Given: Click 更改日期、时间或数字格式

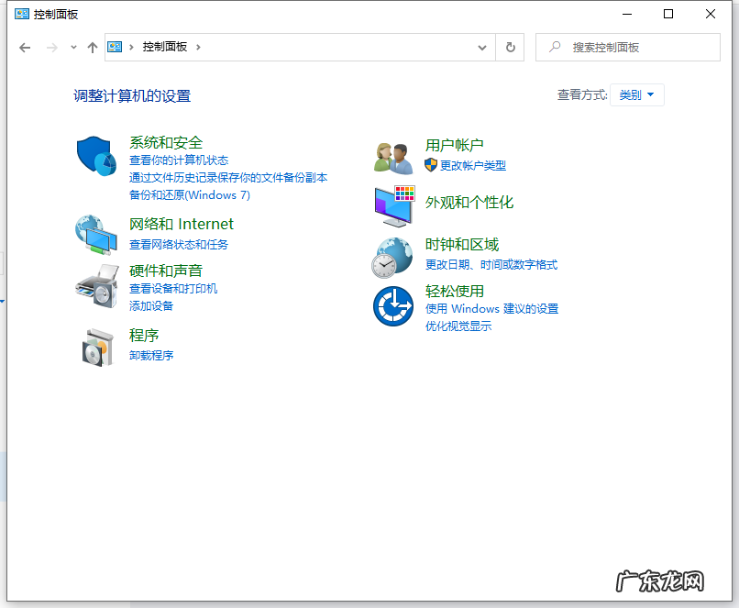Looking at the screenshot, I should (x=492, y=264).
